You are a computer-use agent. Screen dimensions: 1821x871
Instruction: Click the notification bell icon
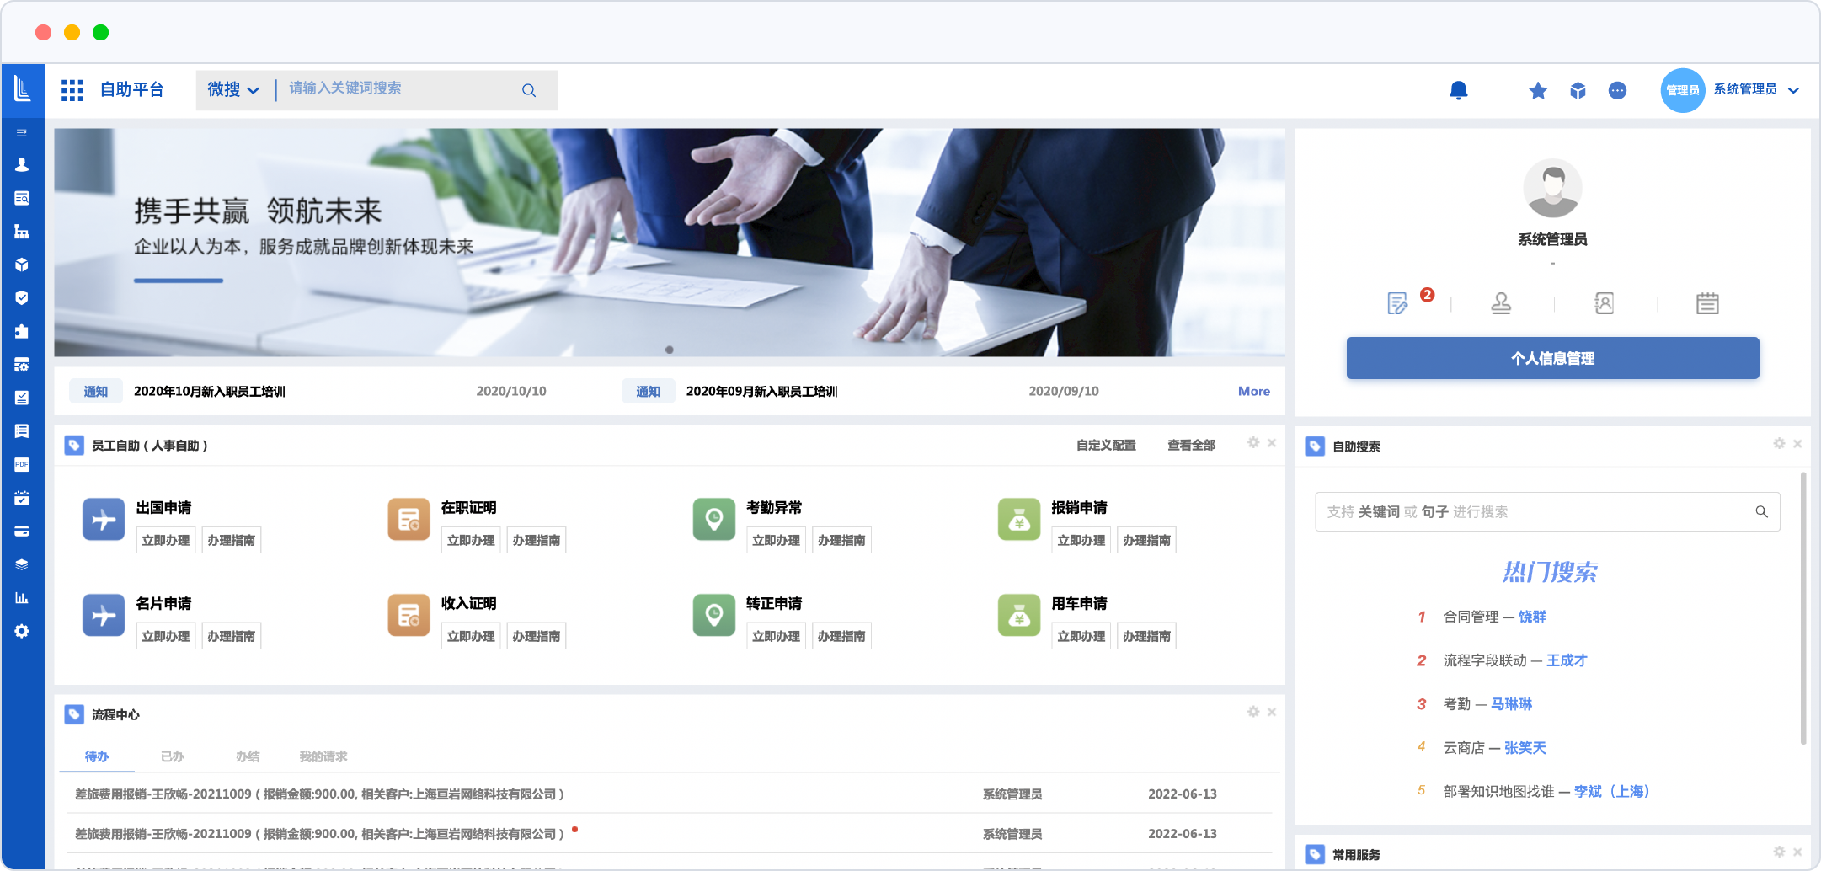(1458, 90)
